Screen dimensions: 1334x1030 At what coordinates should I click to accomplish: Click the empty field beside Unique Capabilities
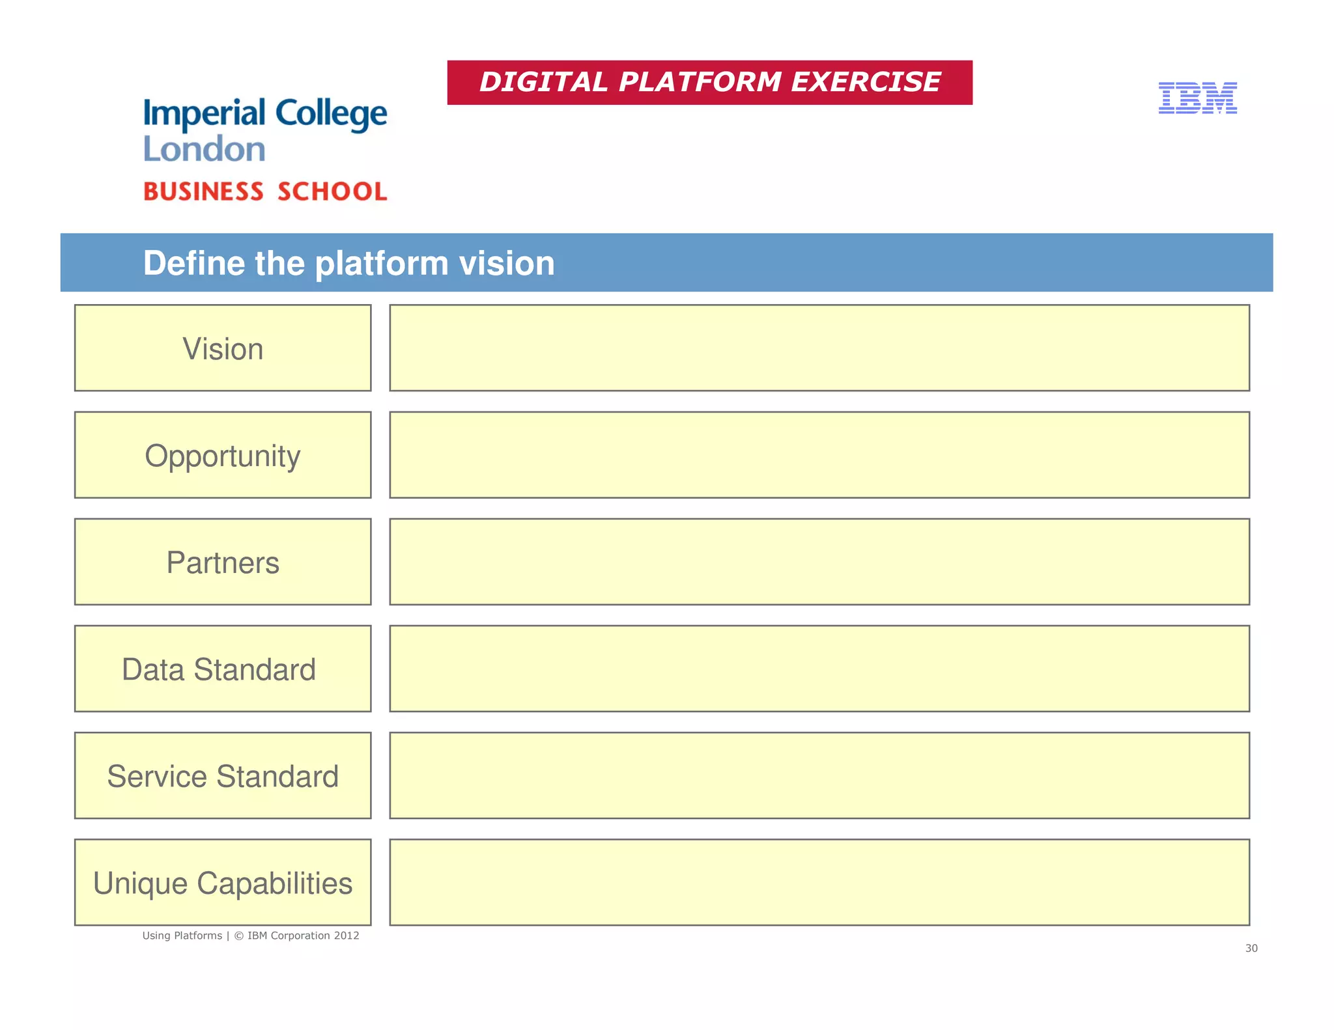point(819,882)
